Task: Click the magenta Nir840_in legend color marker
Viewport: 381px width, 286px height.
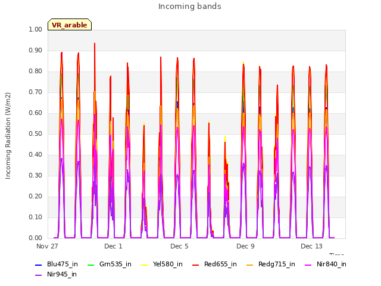Action: [308, 265]
